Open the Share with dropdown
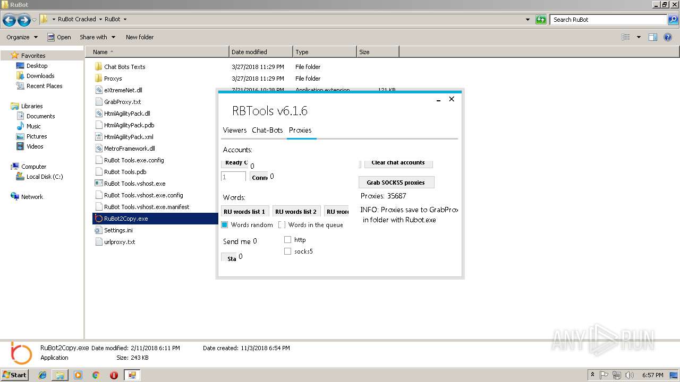 (97, 37)
